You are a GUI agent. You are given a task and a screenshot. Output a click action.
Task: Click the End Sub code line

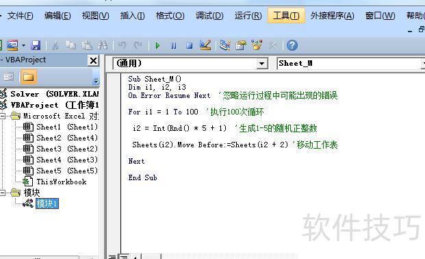pos(142,177)
